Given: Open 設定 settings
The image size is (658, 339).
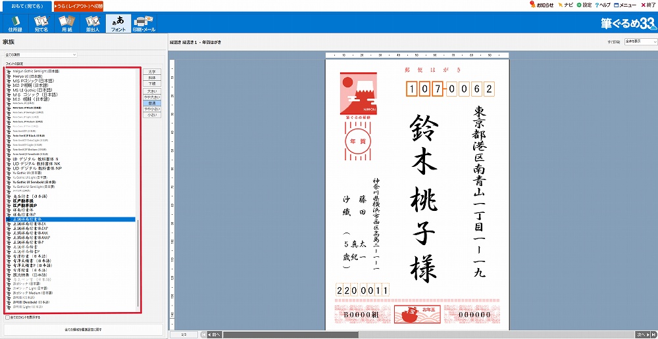Looking at the screenshot, I should tap(584, 5).
